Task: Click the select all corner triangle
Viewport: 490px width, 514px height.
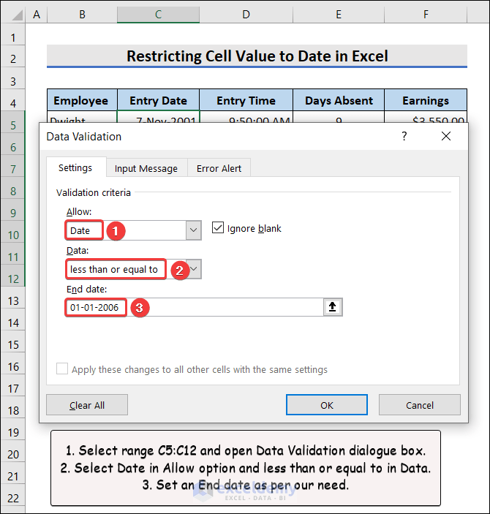Action: click(17, 15)
